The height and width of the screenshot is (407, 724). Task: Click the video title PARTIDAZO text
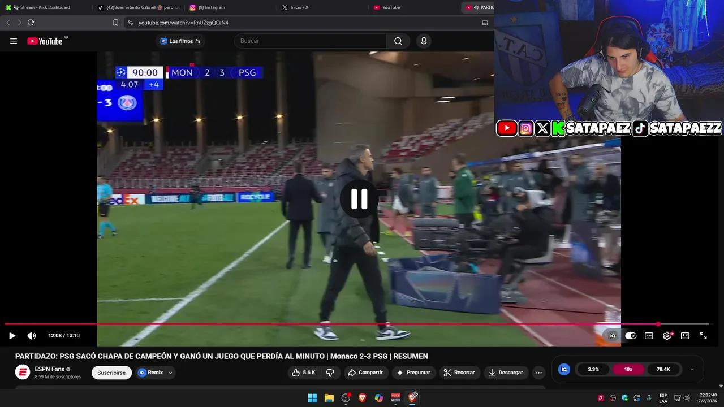click(222, 356)
